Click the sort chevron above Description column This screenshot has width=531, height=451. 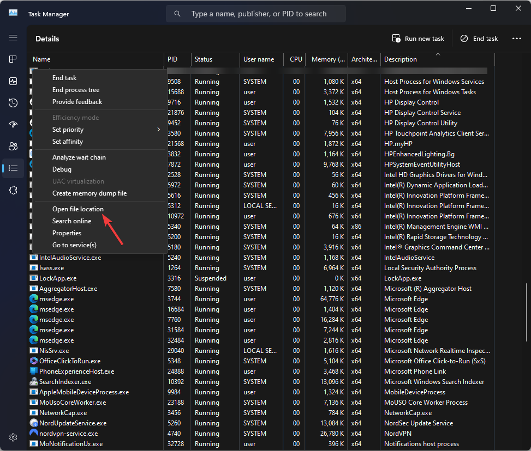437,54
